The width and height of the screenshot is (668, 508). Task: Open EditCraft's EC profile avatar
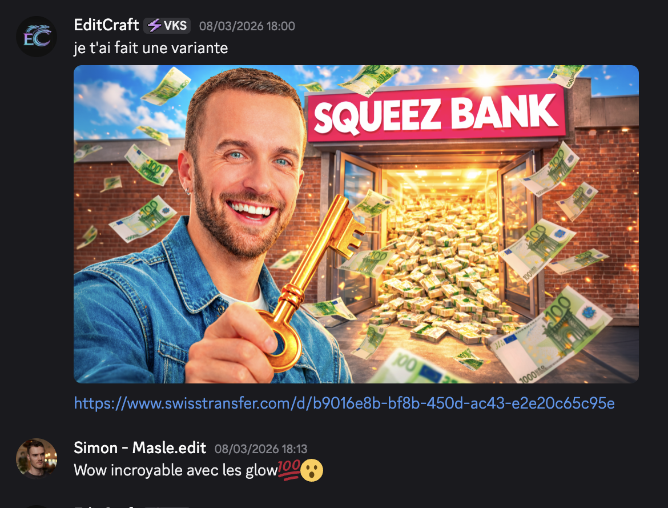(x=37, y=36)
